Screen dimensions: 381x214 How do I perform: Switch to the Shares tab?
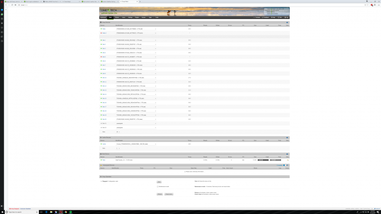click(x=117, y=17)
